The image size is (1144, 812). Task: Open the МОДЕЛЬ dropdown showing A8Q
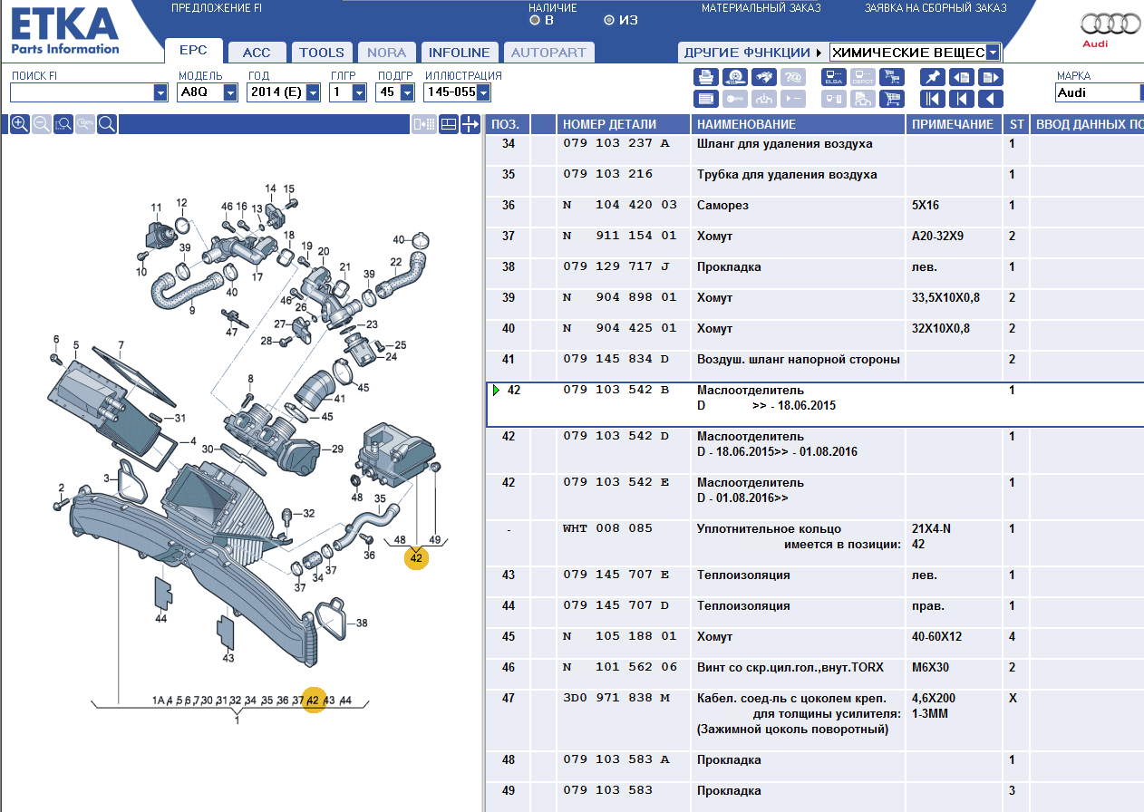[x=230, y=92]
